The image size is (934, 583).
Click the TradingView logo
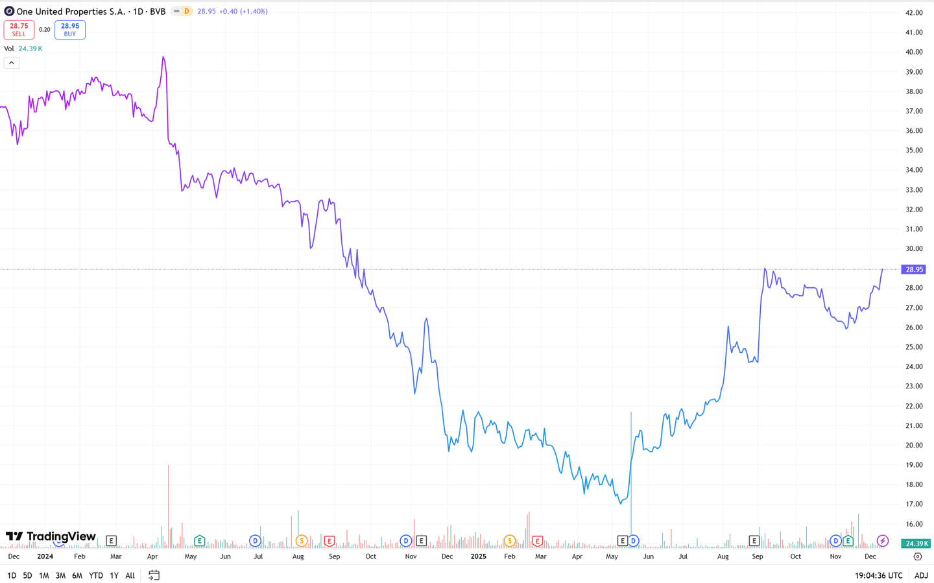pos(51,536)
